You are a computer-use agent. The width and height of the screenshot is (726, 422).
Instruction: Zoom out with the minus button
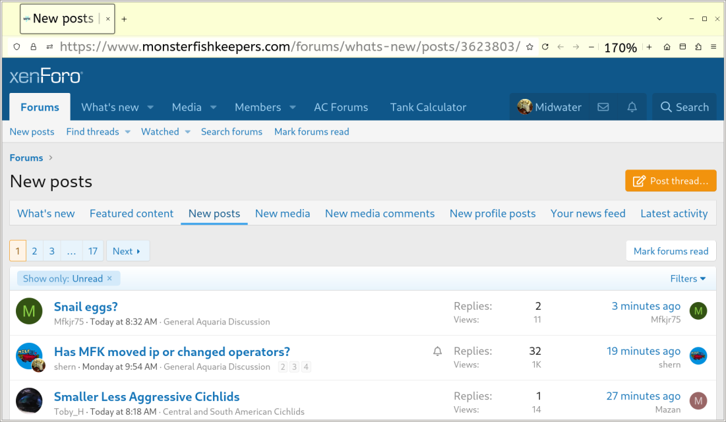pyautogui.click(x=591, y=47)
